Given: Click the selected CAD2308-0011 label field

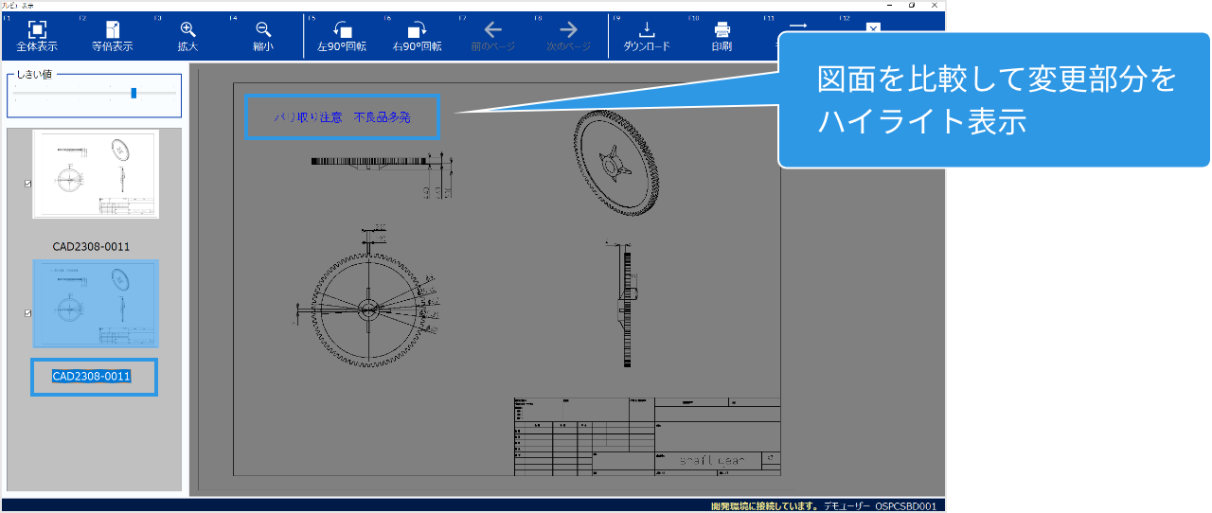Looking at the screenshot, I should 94,377.
